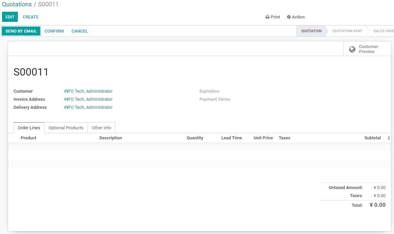The width and height of the screenshot is (394, 234).
Task: Open the Other Info tab
Action: point(102,128)
